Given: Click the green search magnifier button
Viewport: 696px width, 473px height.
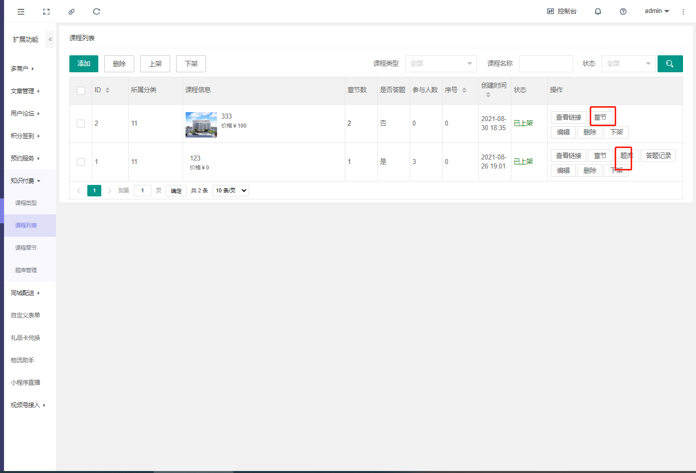Looking at the screenshot, I should pos(670,64).
